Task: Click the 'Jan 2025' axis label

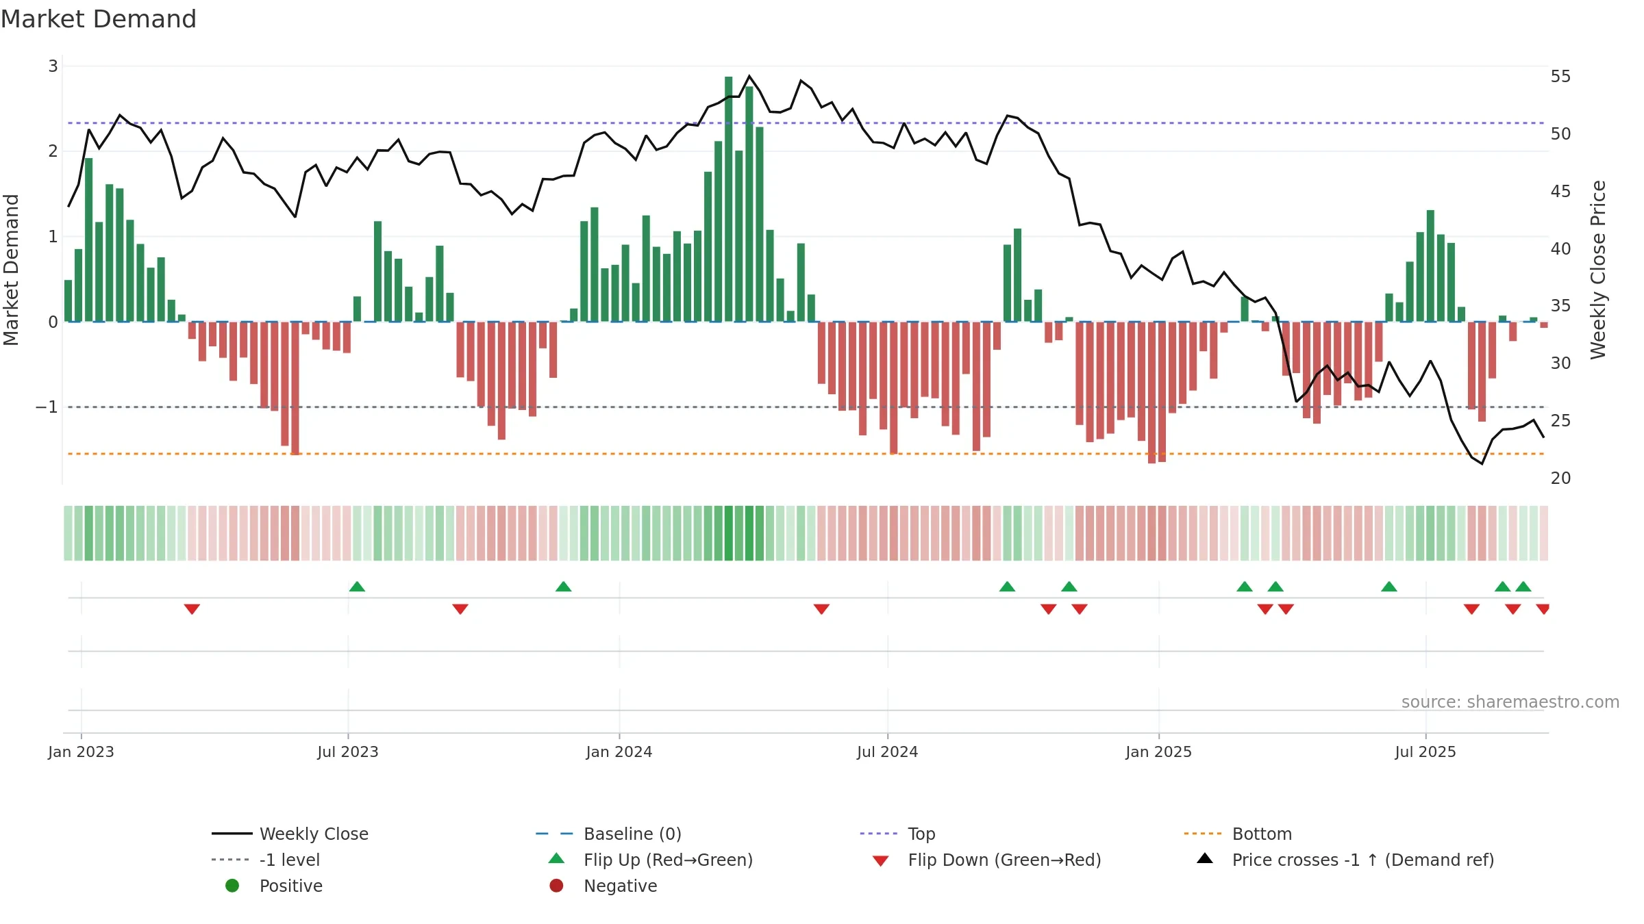Action: [x=1158, y=752]
